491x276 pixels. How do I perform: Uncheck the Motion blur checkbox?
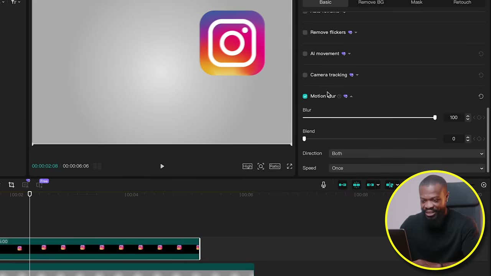[x=305, y=96]
